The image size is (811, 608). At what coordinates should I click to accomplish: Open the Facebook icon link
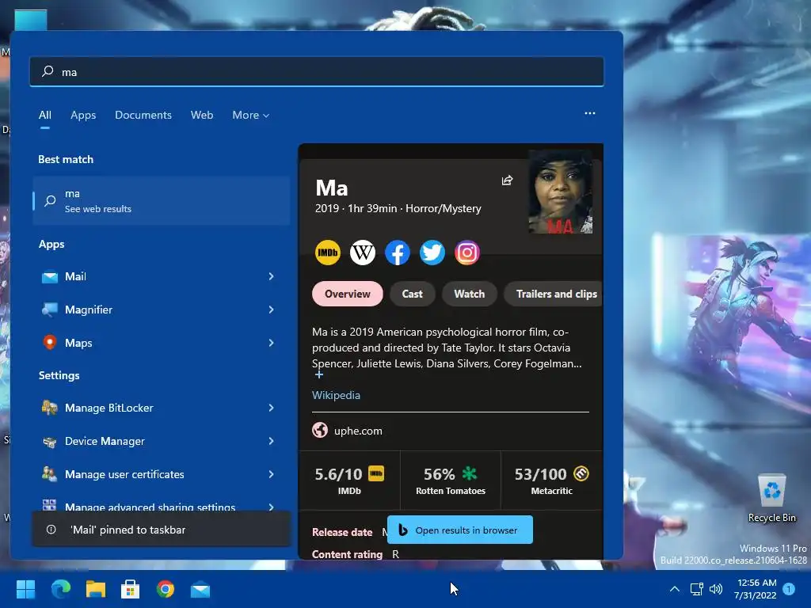tap(398, 253)
